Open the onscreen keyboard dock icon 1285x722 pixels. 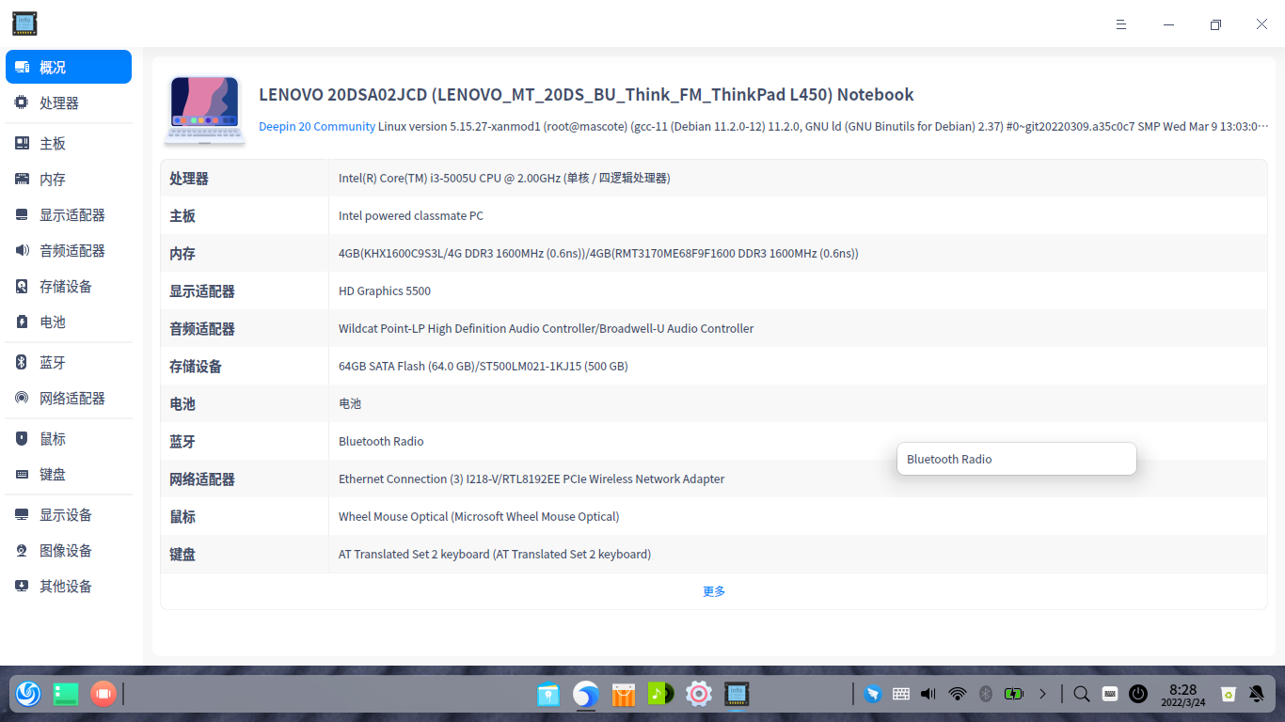(1110, 694)
